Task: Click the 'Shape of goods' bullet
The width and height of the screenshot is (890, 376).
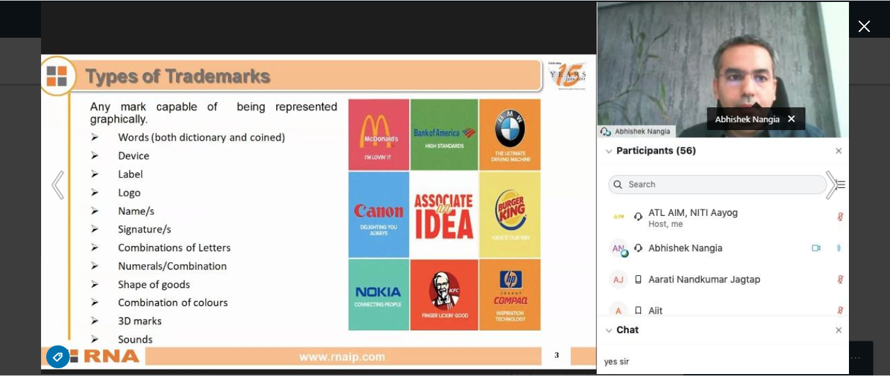Action: tap(154, 285)
